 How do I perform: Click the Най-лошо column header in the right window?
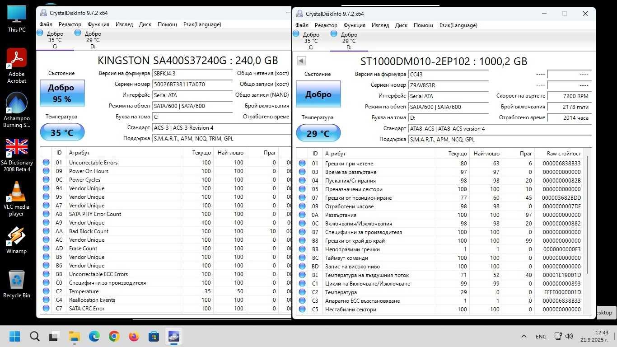point(486,154)
